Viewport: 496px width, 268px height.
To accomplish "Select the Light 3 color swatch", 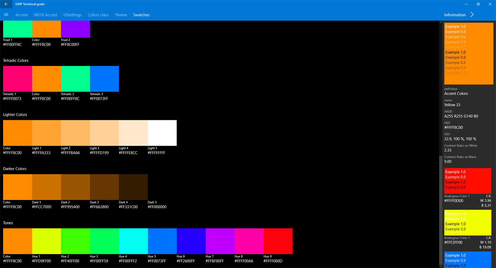I will coord(104,133).
